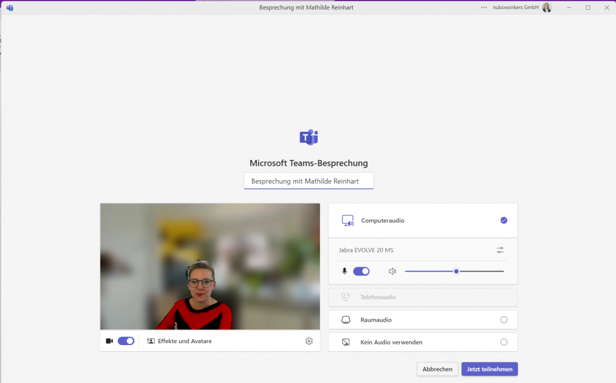Turn off the camera toggle switch
616x383 pixels.
pos(126,341)
